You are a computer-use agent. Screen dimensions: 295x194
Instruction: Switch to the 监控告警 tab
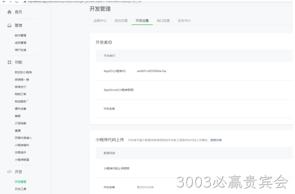[121, 21]
